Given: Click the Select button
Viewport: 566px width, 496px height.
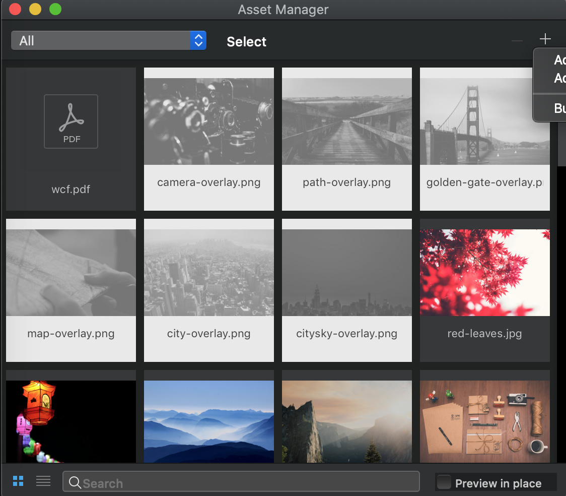Looking at the screenshot, I should point(246,42).
